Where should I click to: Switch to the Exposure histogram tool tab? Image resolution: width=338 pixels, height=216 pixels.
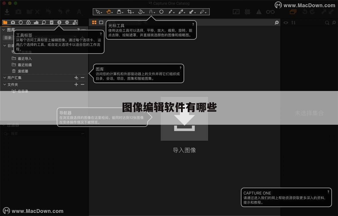(36, 22)
